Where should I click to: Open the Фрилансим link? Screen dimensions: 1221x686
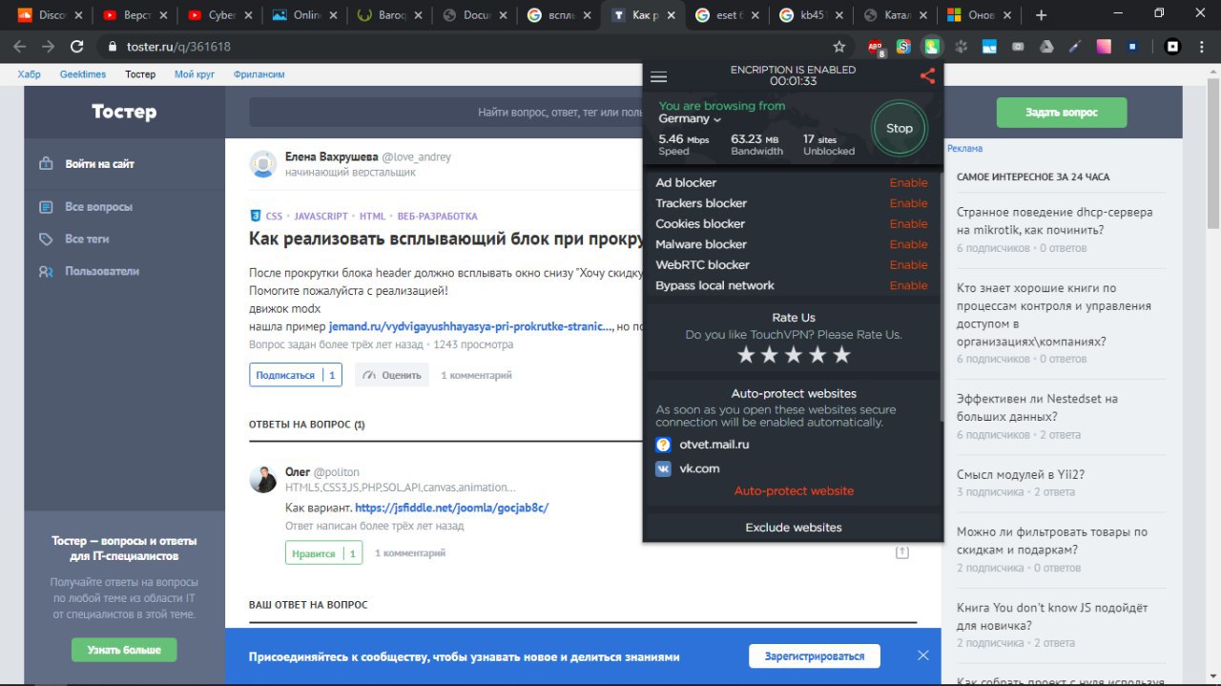259,73
